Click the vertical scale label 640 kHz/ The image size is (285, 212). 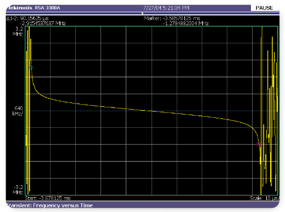18,111
